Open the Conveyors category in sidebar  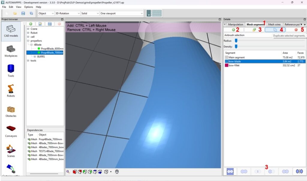tap(11, 130)
